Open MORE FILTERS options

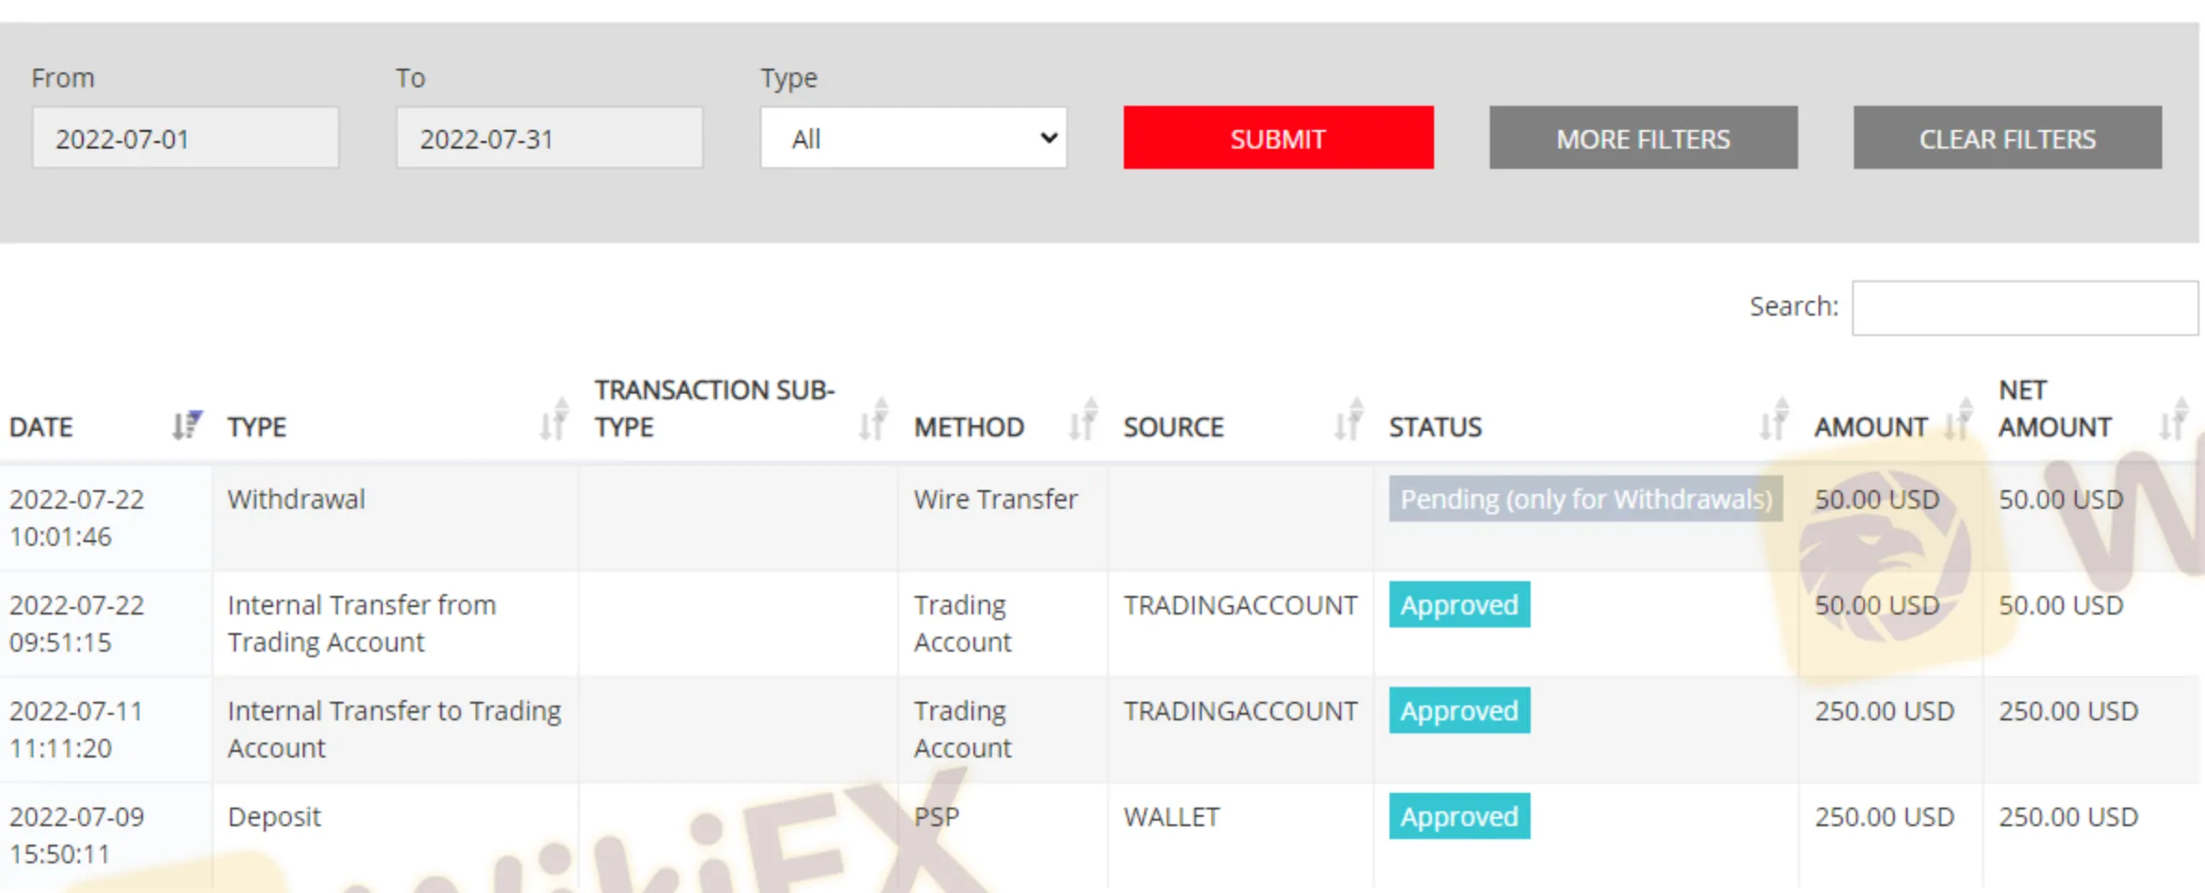click(1643, 137)
